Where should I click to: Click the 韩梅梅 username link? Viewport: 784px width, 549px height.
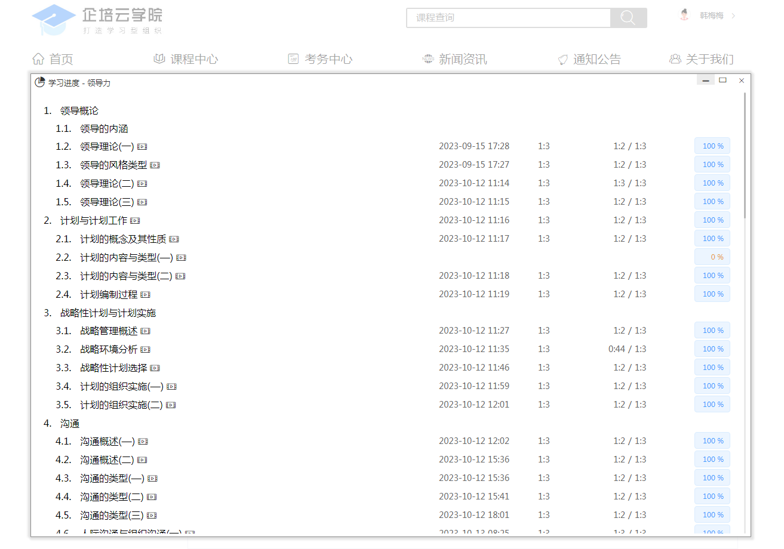point(711,16)
